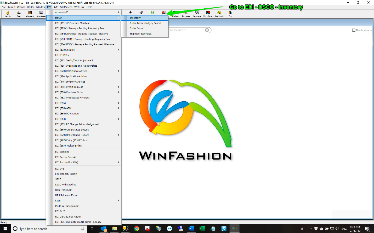Screen dimensions: 374x233
Task: Click the running man toolbar icon
Action: point(130,13)
